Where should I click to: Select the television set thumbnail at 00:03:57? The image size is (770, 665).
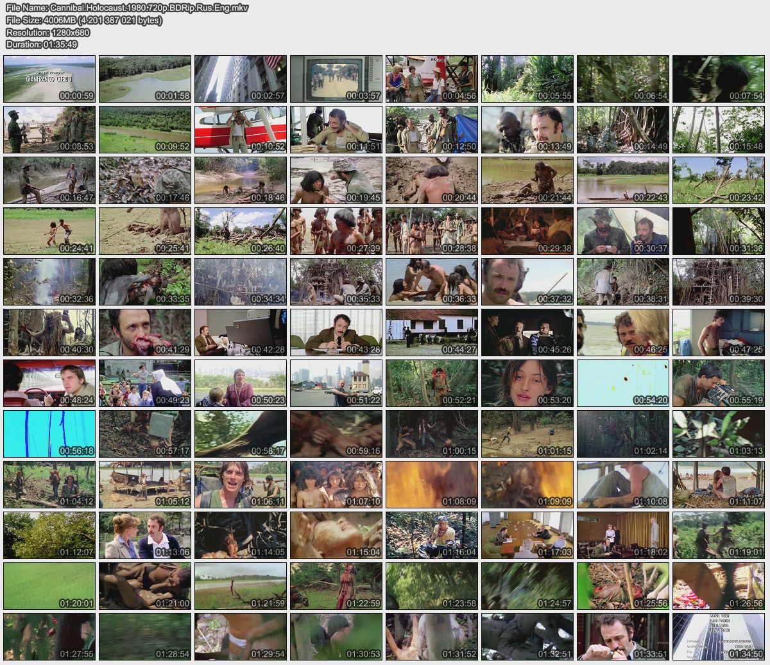tap(336, 79)
